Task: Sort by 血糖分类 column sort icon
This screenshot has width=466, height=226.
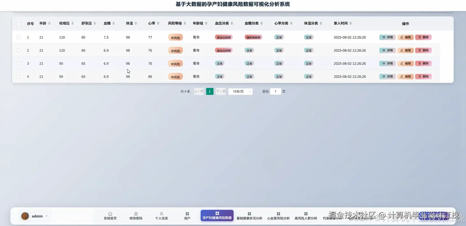Action: (x=262, y=24)
